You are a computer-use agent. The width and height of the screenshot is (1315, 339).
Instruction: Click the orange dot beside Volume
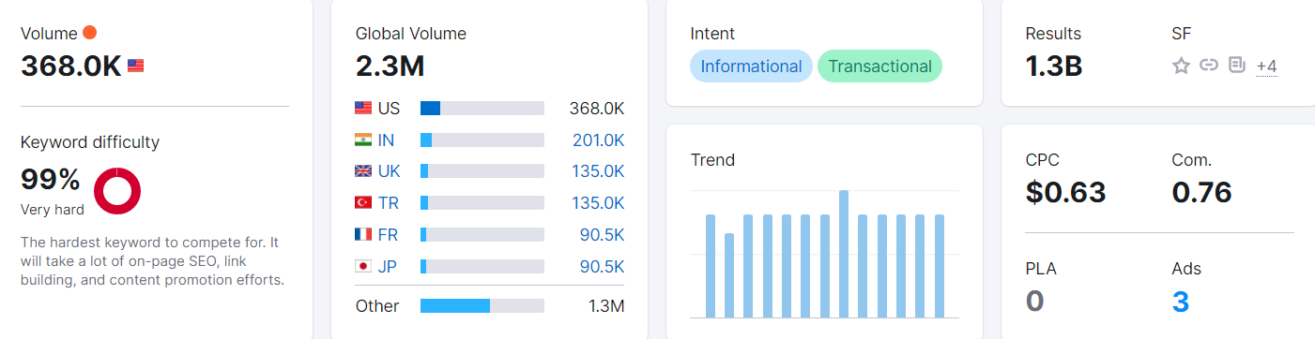tap(90, 33)
